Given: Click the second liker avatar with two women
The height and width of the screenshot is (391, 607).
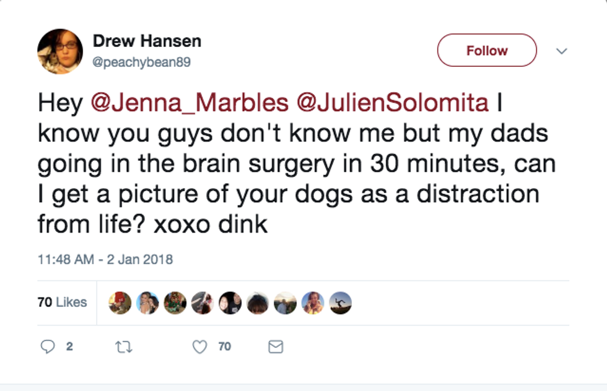Looking at the screenshot, I should tap(147, 303).
